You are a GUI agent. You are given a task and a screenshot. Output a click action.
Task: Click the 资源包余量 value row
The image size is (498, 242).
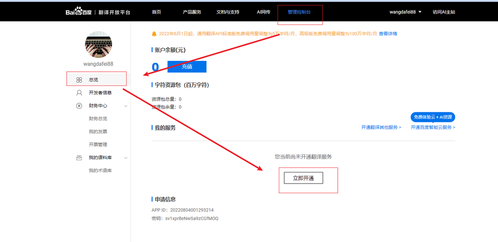pos(166,107)
